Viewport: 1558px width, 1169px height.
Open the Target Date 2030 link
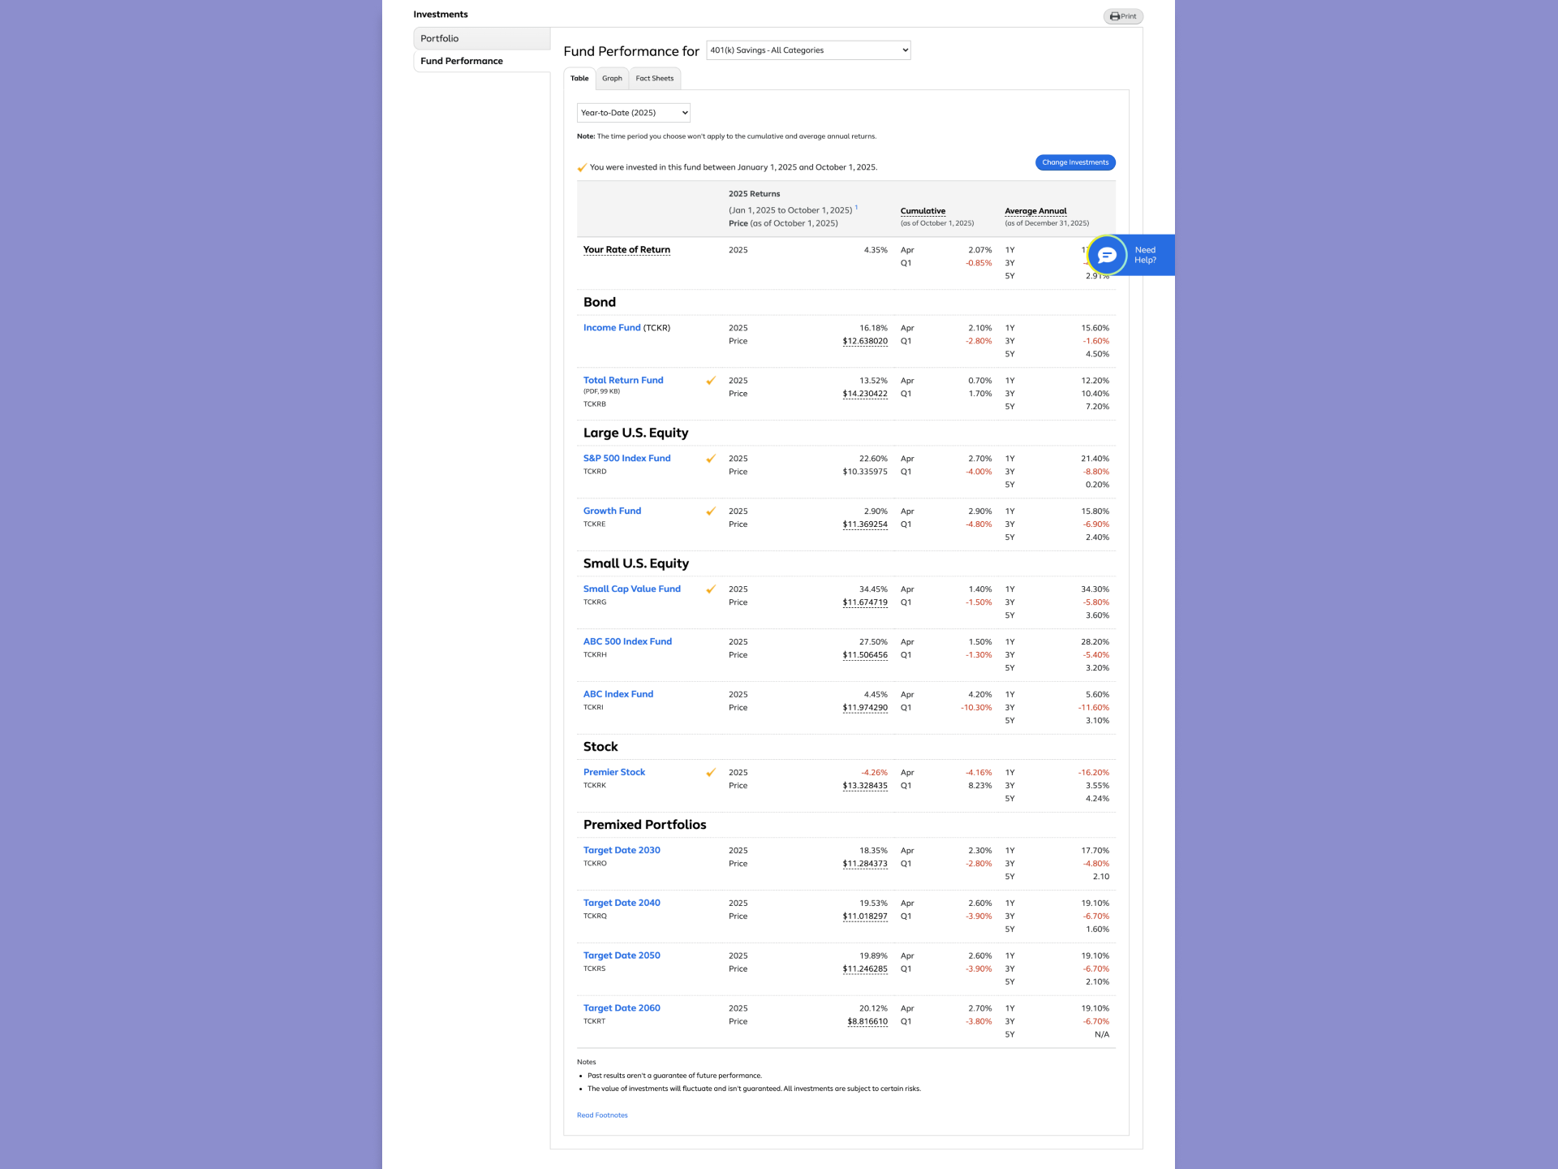pos(622,850)
